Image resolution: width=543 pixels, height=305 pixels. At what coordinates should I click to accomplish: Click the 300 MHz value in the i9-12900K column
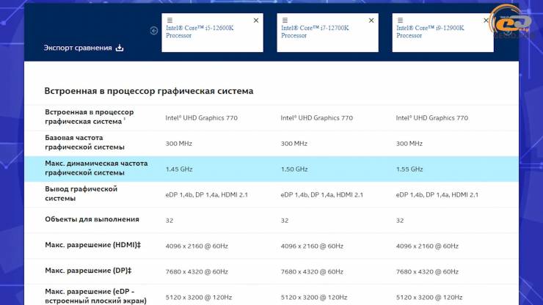click(x=409, y=143)
